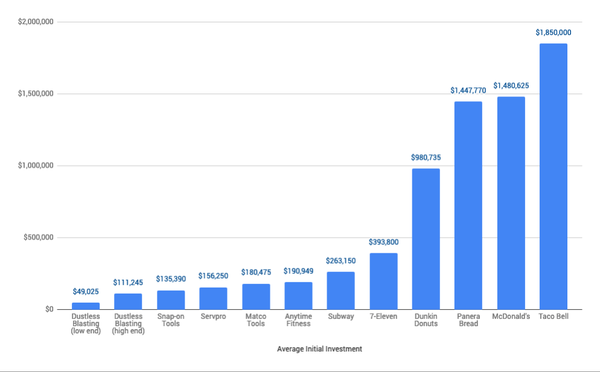Screen dimensions: 600x372
Task: Click the Dustless Blasting (high end) axis label
Action: [x=128, y=323]
